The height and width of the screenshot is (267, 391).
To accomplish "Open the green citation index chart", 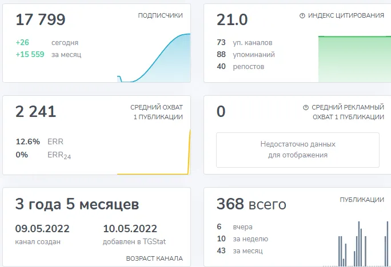I will (x=354, y=59).
